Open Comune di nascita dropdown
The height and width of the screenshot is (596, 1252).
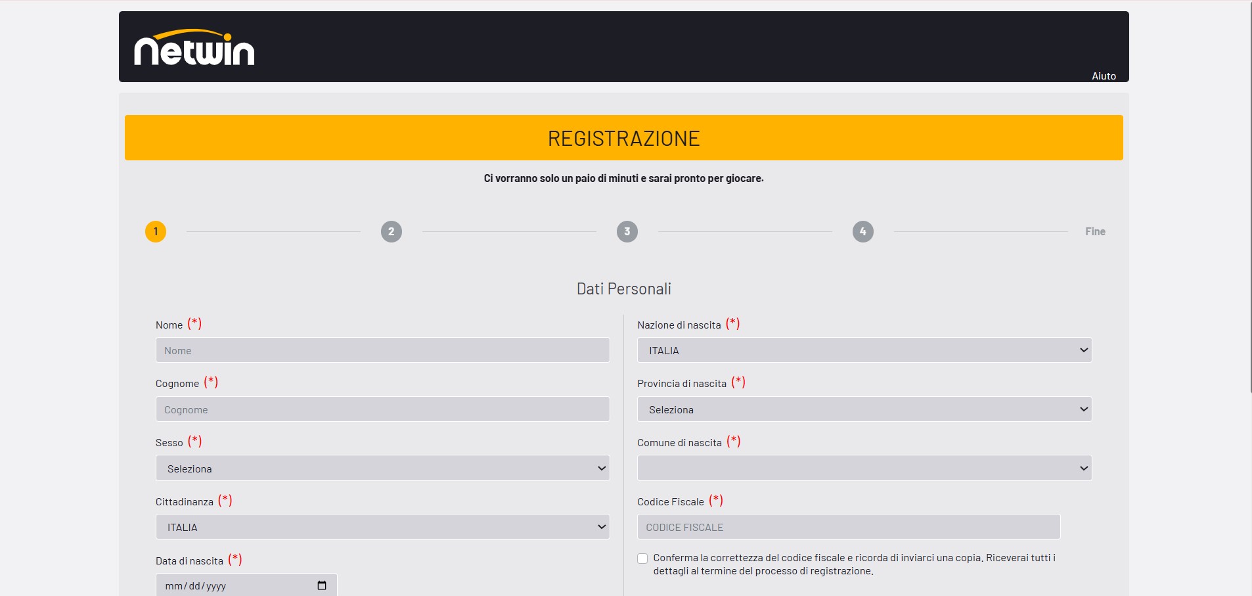[x=864, y=468]
